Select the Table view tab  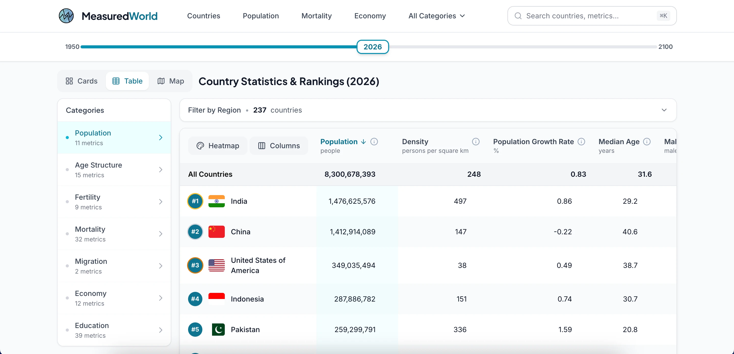pyautogui.click(x=127, y=81)
